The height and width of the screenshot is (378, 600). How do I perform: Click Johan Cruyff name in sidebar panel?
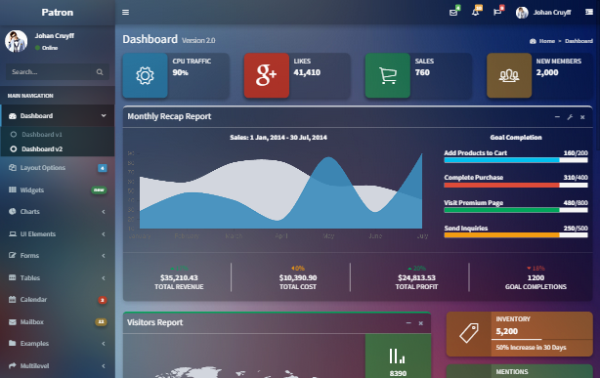(55, 35)
